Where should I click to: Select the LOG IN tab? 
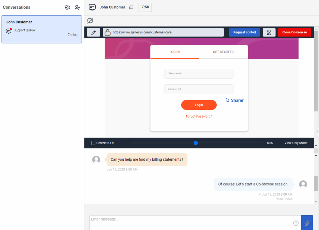click(x=174, y=52)
